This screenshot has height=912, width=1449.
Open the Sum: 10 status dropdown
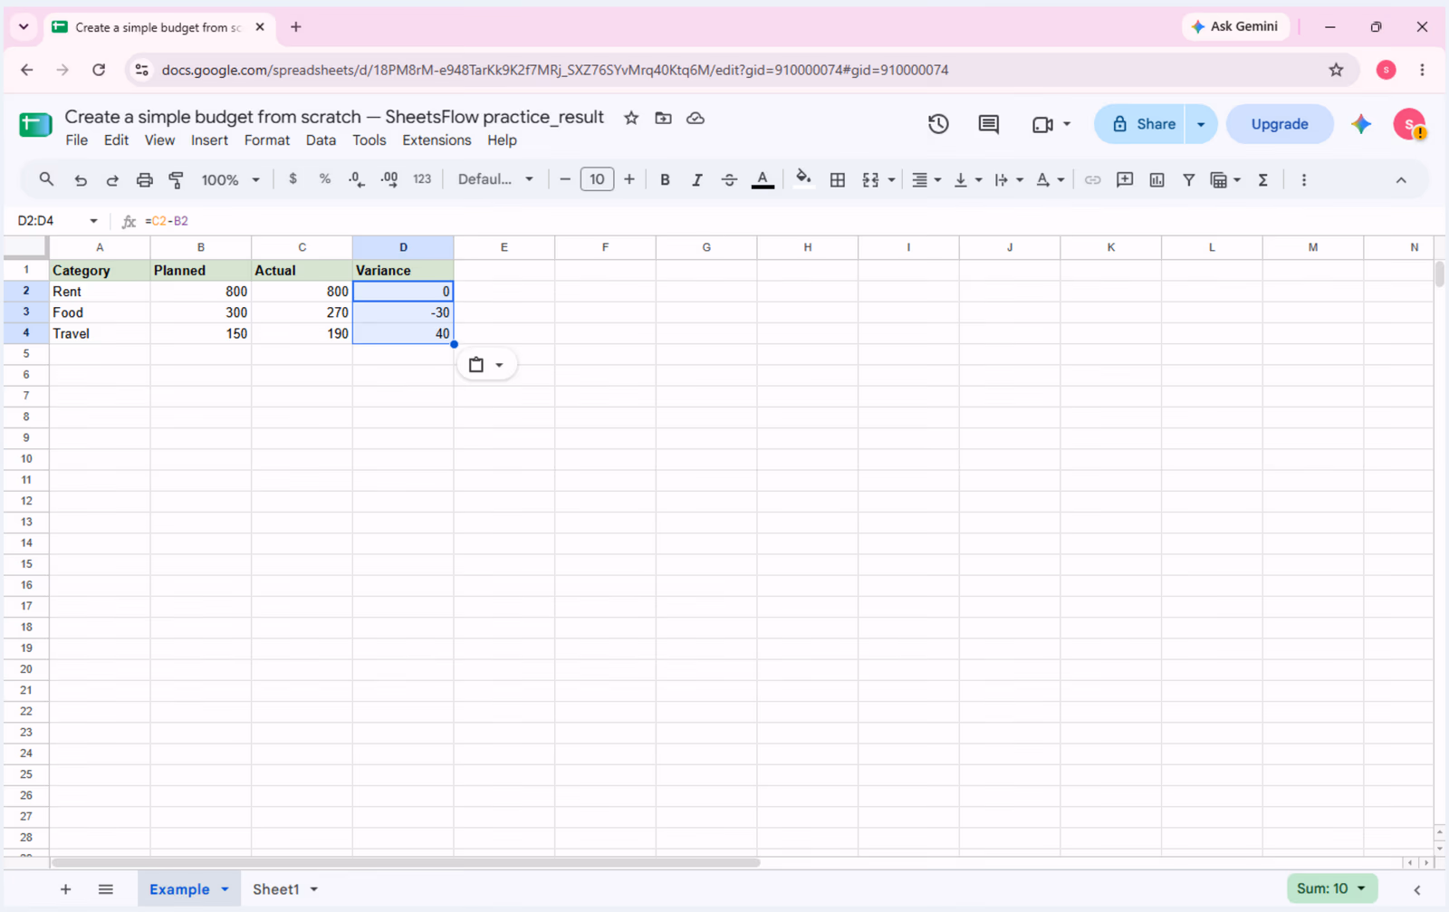pyautogui.click(x=1332, y=888)
